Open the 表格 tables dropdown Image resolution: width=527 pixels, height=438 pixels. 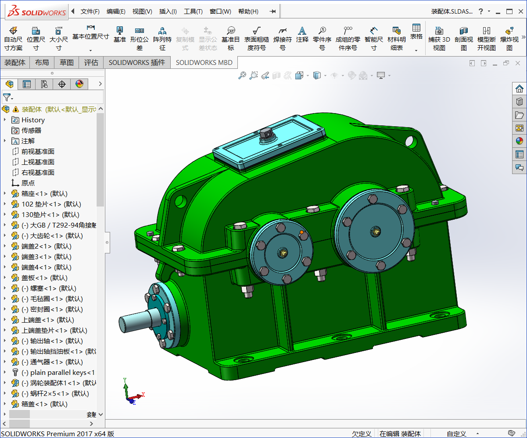tap(416, 50)
